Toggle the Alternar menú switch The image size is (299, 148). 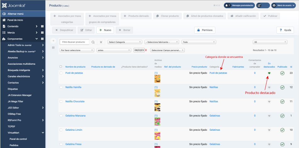[x=4, y=14]
